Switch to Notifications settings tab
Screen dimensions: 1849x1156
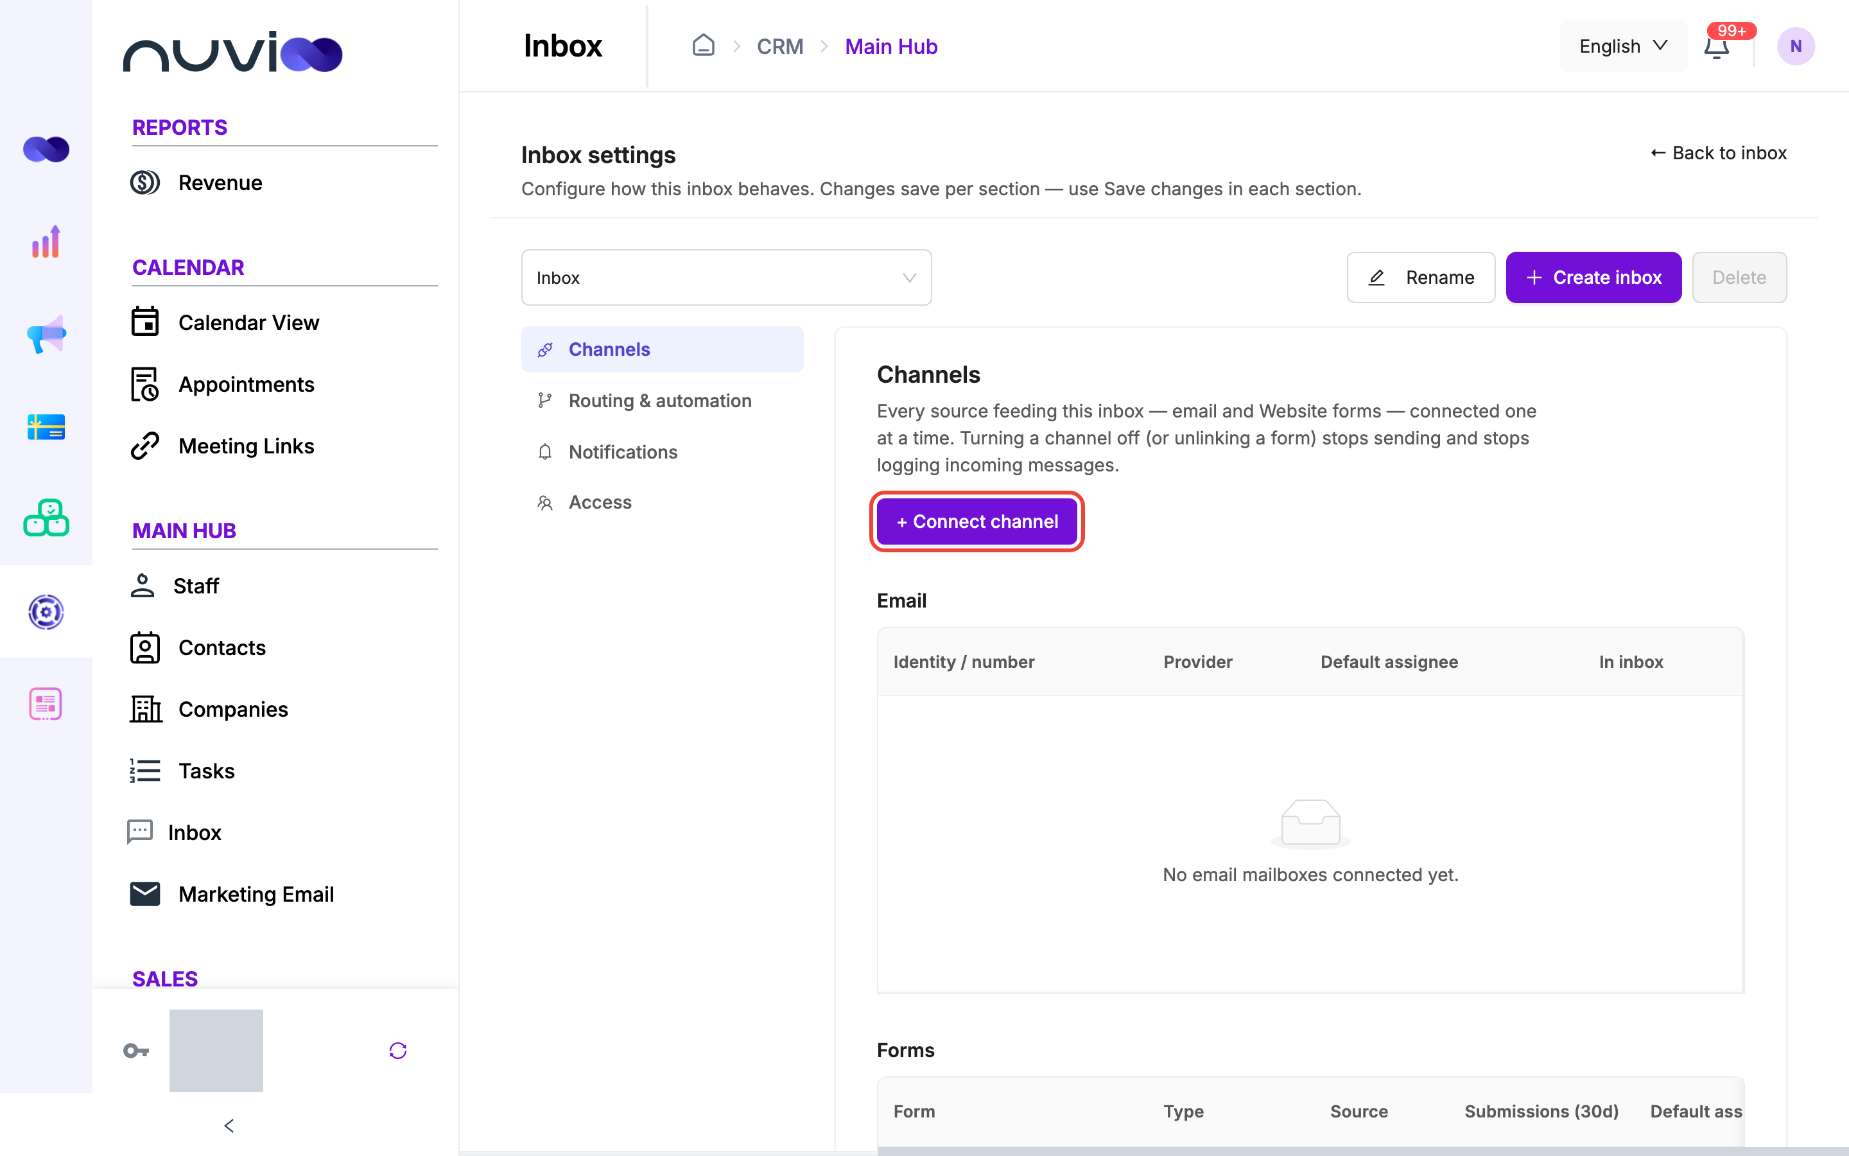(x=662, y=452)
